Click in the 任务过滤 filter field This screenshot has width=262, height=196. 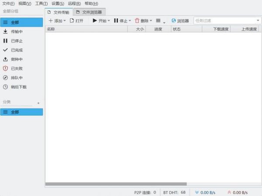[224, 20]
